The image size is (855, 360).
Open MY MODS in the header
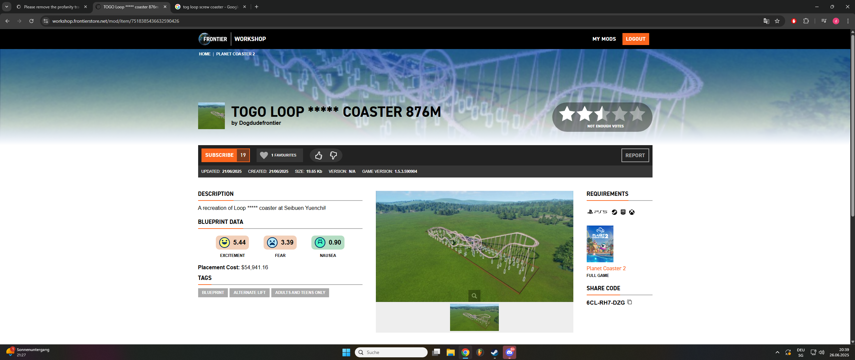604,39
